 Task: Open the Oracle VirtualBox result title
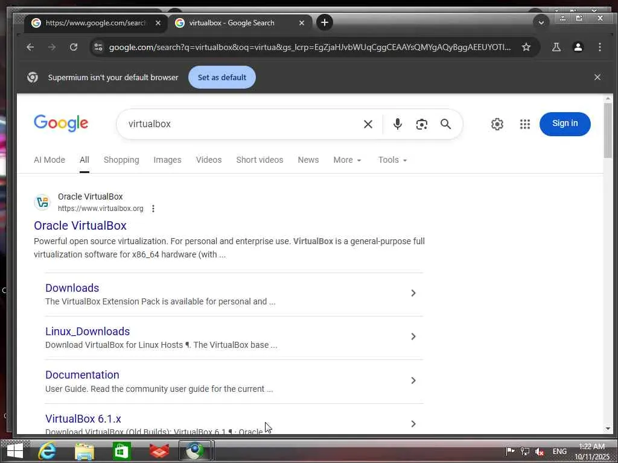(x=80, y=225)
